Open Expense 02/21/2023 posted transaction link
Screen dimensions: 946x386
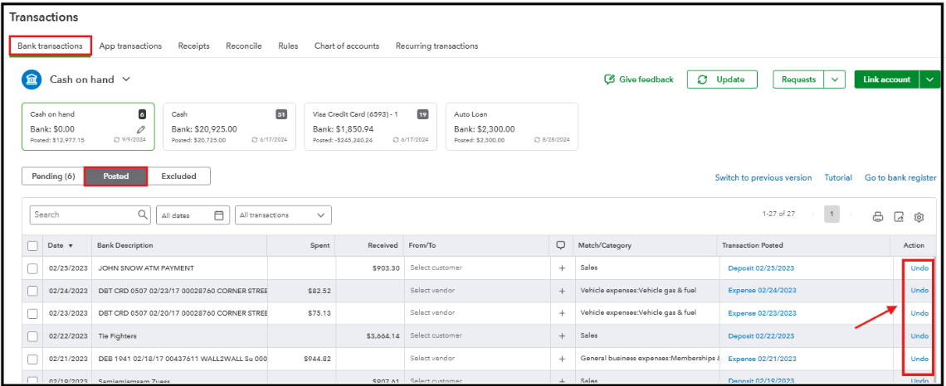coord(762,359)
